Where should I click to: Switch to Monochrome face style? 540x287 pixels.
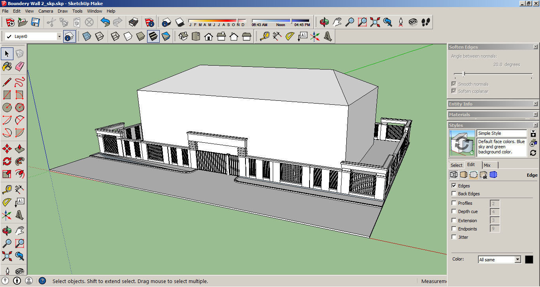coord(166,36)
